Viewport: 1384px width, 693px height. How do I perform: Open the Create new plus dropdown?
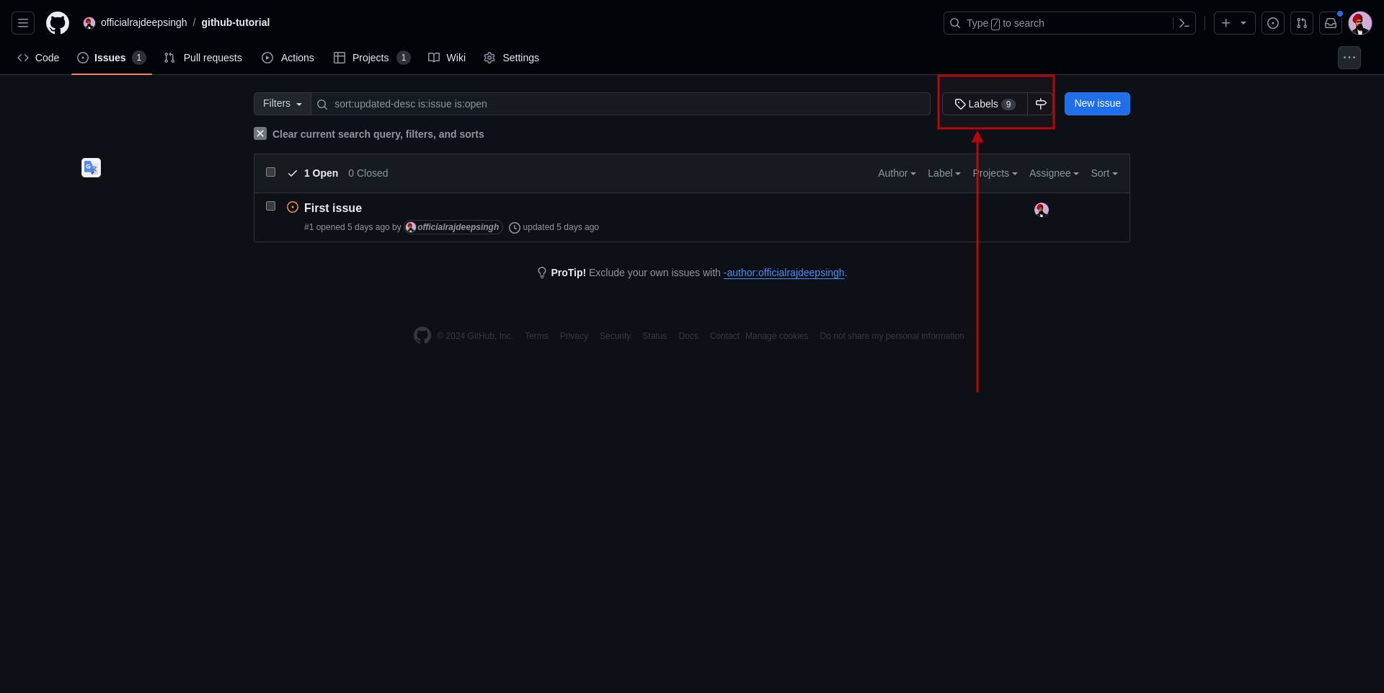[1234, 23]
